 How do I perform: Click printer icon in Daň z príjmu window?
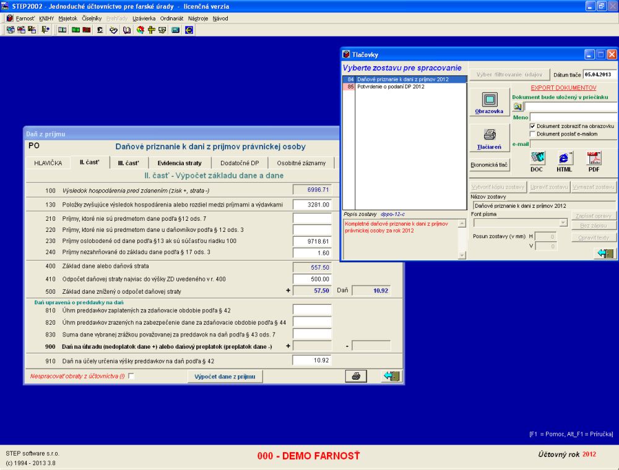(x=356, y=376)
